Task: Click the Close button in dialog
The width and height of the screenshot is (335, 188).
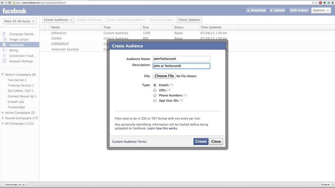Action: (216, 141)
